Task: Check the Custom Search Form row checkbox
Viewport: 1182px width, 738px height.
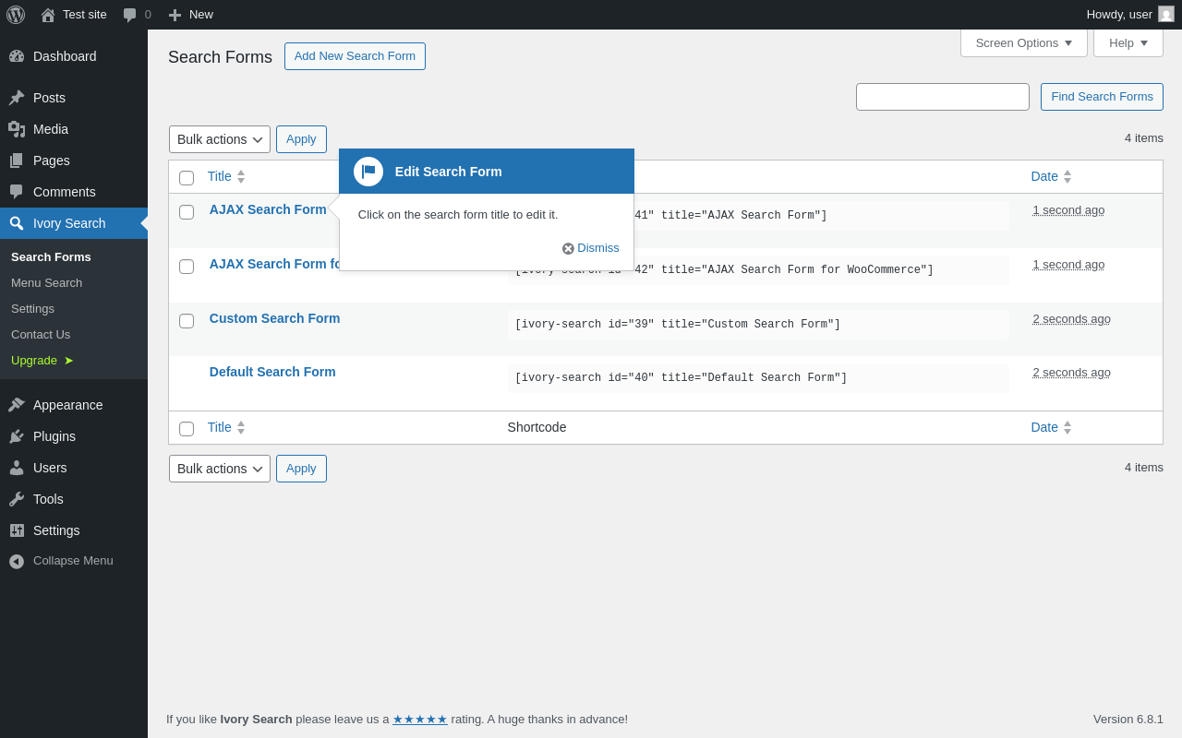Action: click(187, 321)
